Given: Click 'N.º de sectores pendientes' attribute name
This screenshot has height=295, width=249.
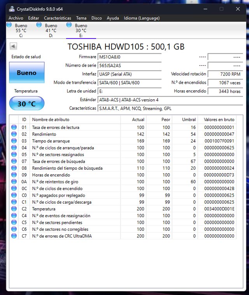Looking at the screenshot, I should 57,222.
